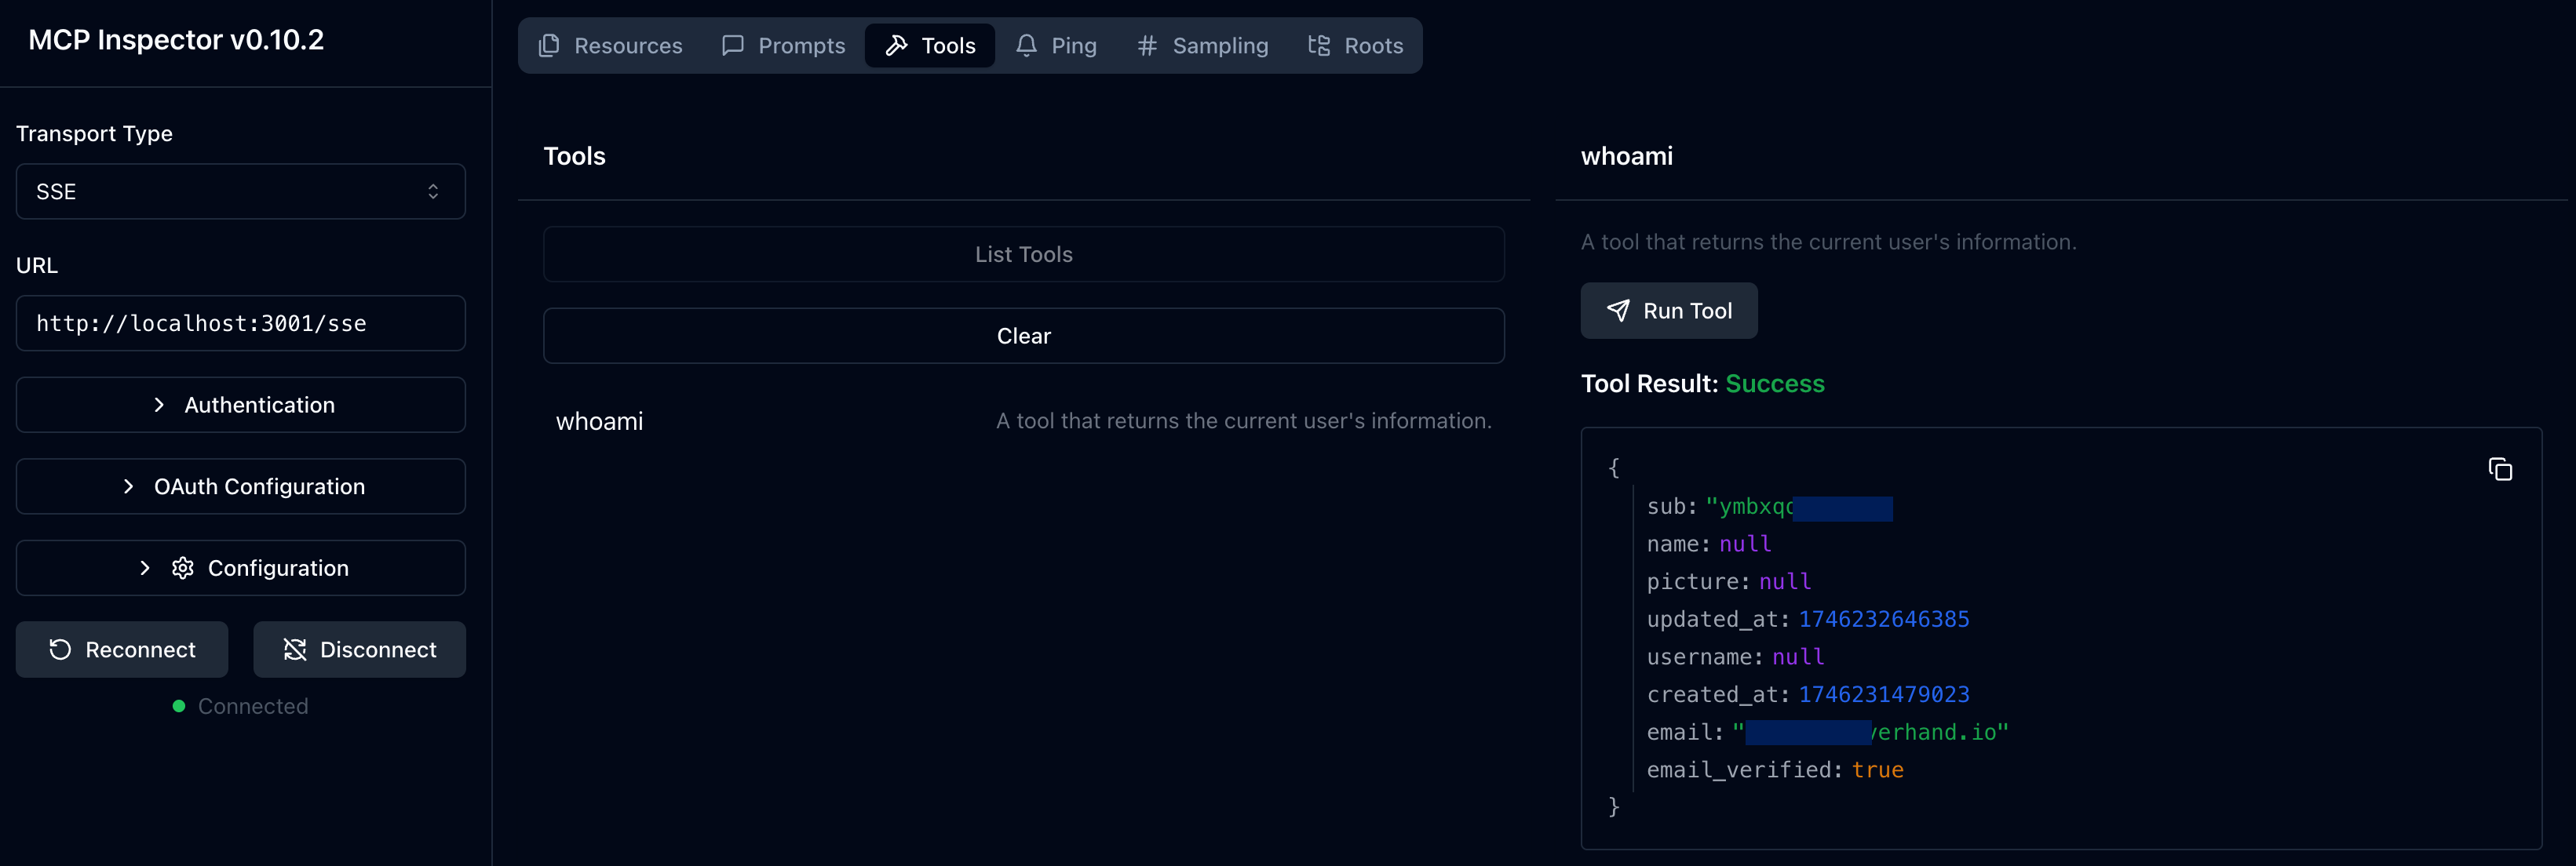The height and width of the screenshot is (866, 2576).
Task: Clear the tools list
Action: (1023, 336)
